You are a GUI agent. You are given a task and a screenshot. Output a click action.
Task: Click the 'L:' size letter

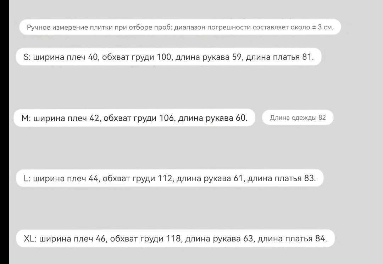tap(27, 178)
